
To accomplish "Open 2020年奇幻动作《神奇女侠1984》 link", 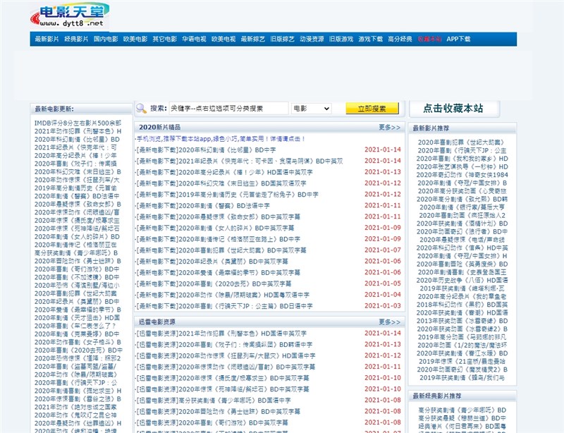I will click(x=462, y=175).
